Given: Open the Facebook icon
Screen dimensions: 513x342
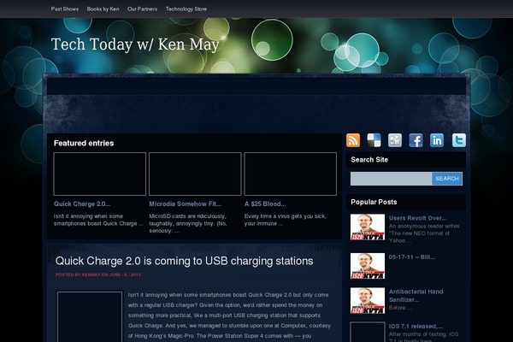Looking at the screenshot, I should [416, 140].
